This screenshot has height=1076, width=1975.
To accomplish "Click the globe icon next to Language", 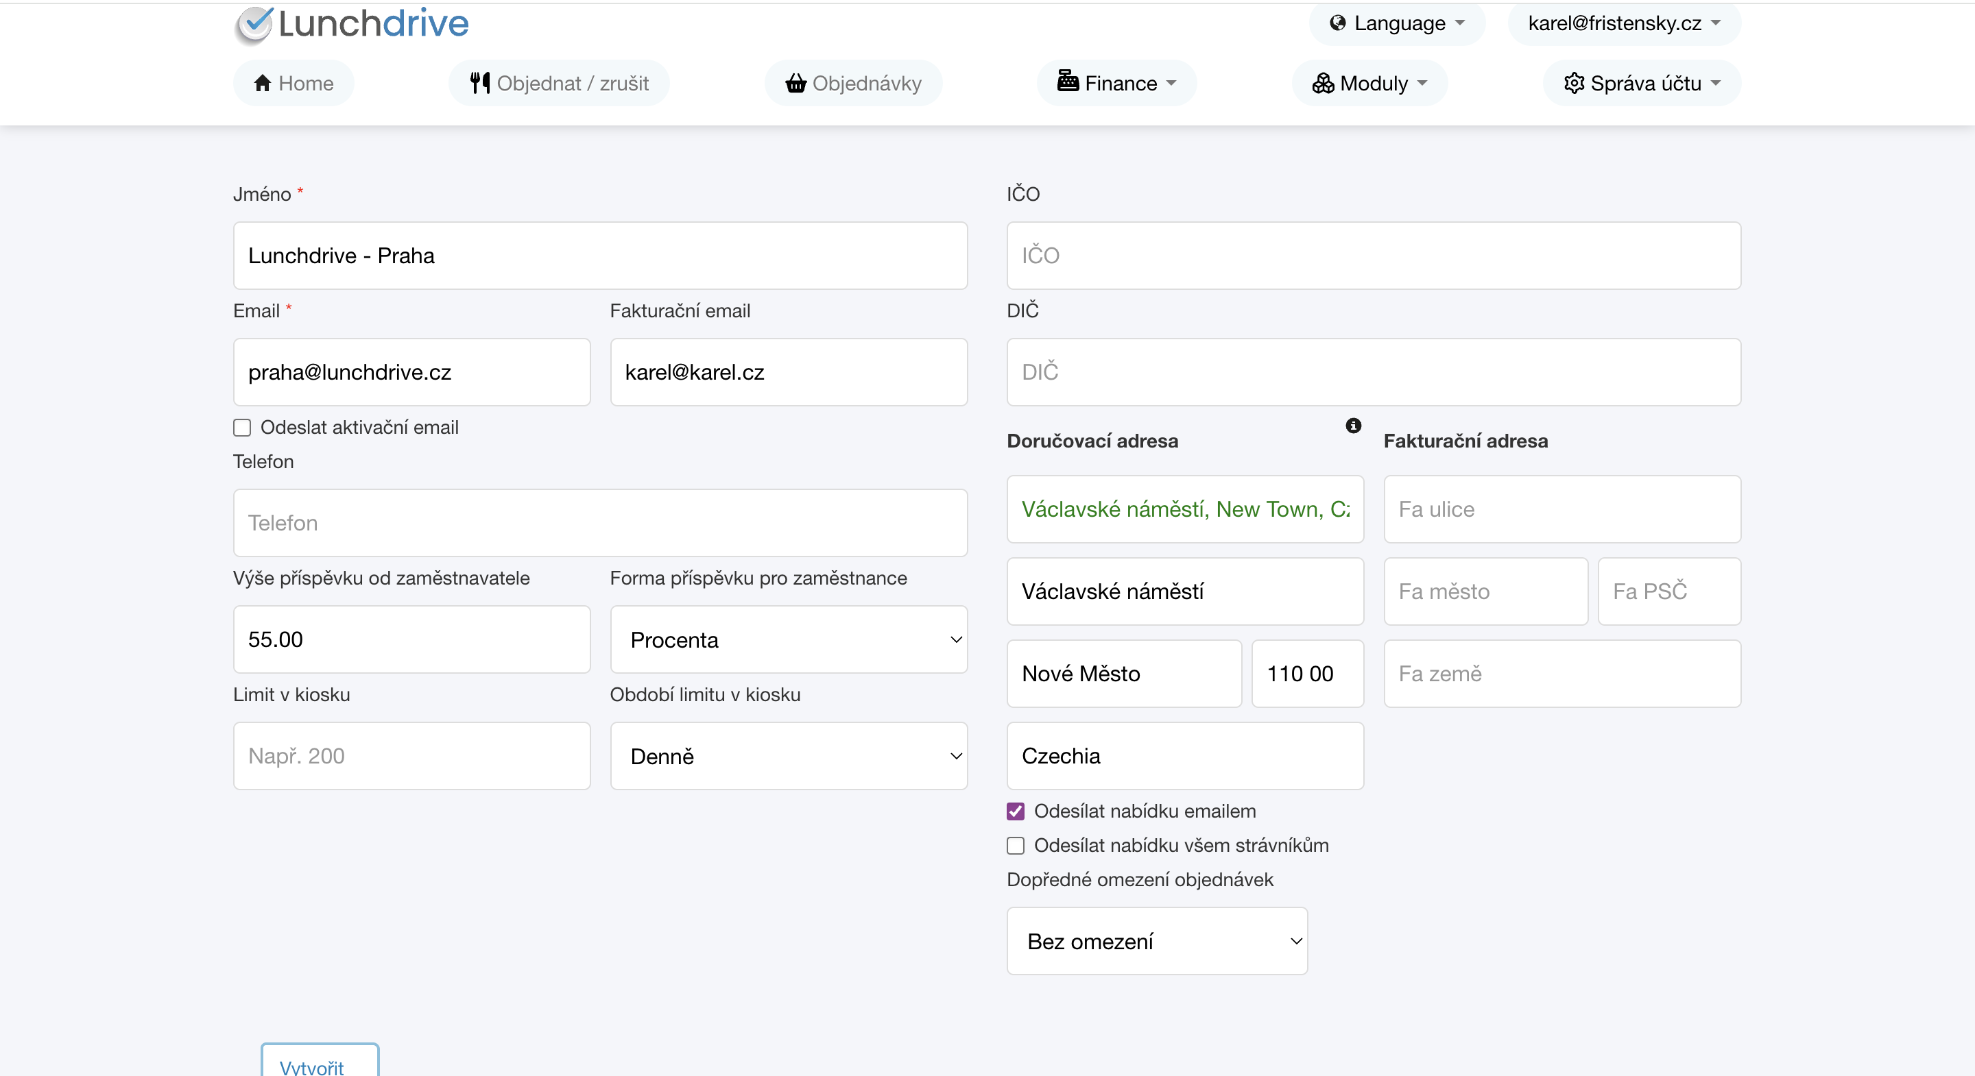I will [1338, 23].
